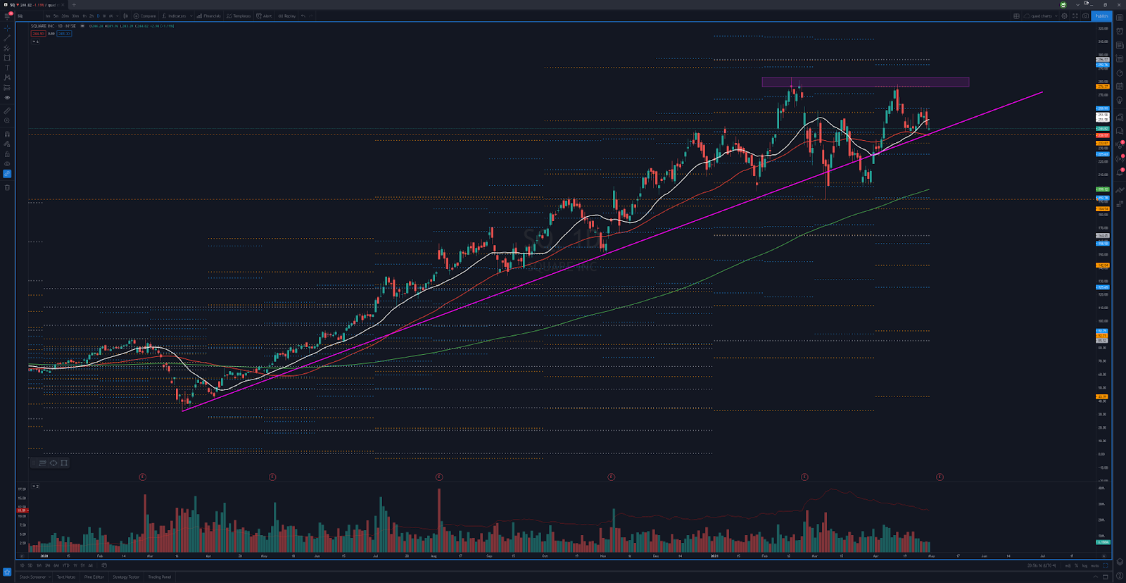1126x583 pixels.
Task: Toggle auto scale mode
Action: 1095,565
